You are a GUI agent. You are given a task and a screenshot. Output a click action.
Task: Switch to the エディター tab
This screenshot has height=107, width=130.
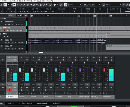point(11,103)
